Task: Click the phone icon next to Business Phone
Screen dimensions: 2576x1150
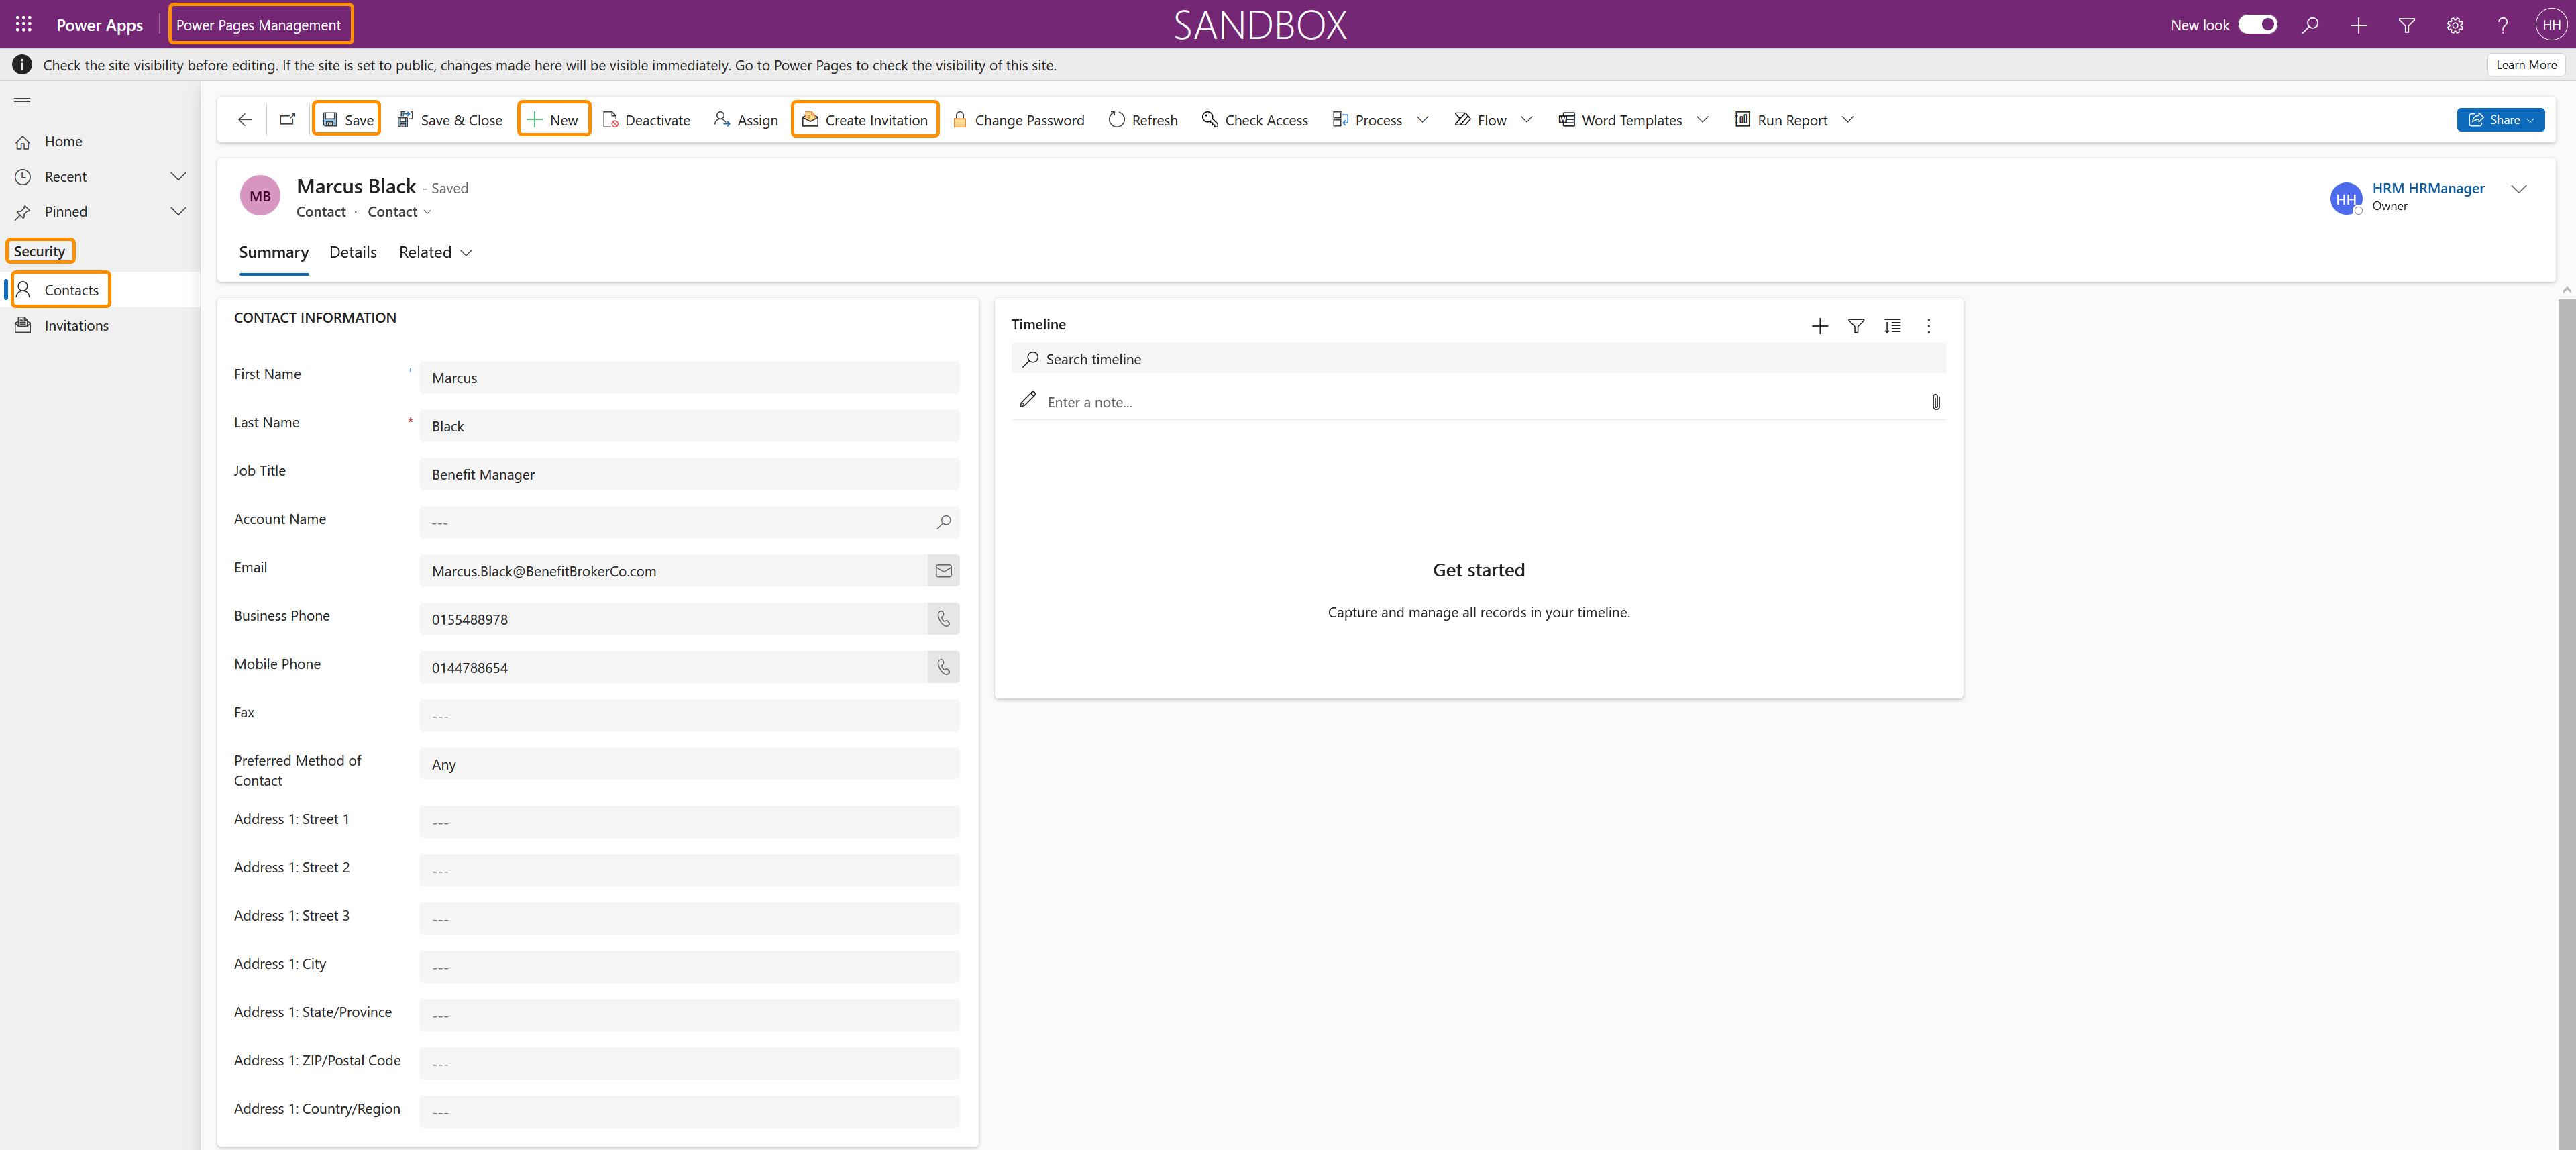Action: tap(943, 619)
